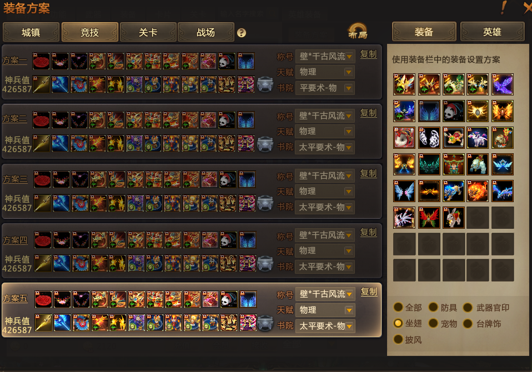This screenshot has width=532, height=372.
Task: Select the golden spear icon in 方案二
Action: (41, 143)
